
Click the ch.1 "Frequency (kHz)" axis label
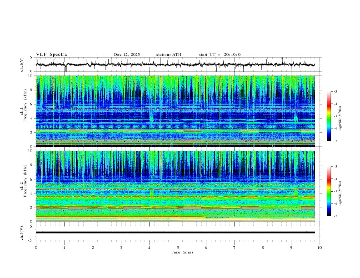pyautogui.click(x=25, y=105)
